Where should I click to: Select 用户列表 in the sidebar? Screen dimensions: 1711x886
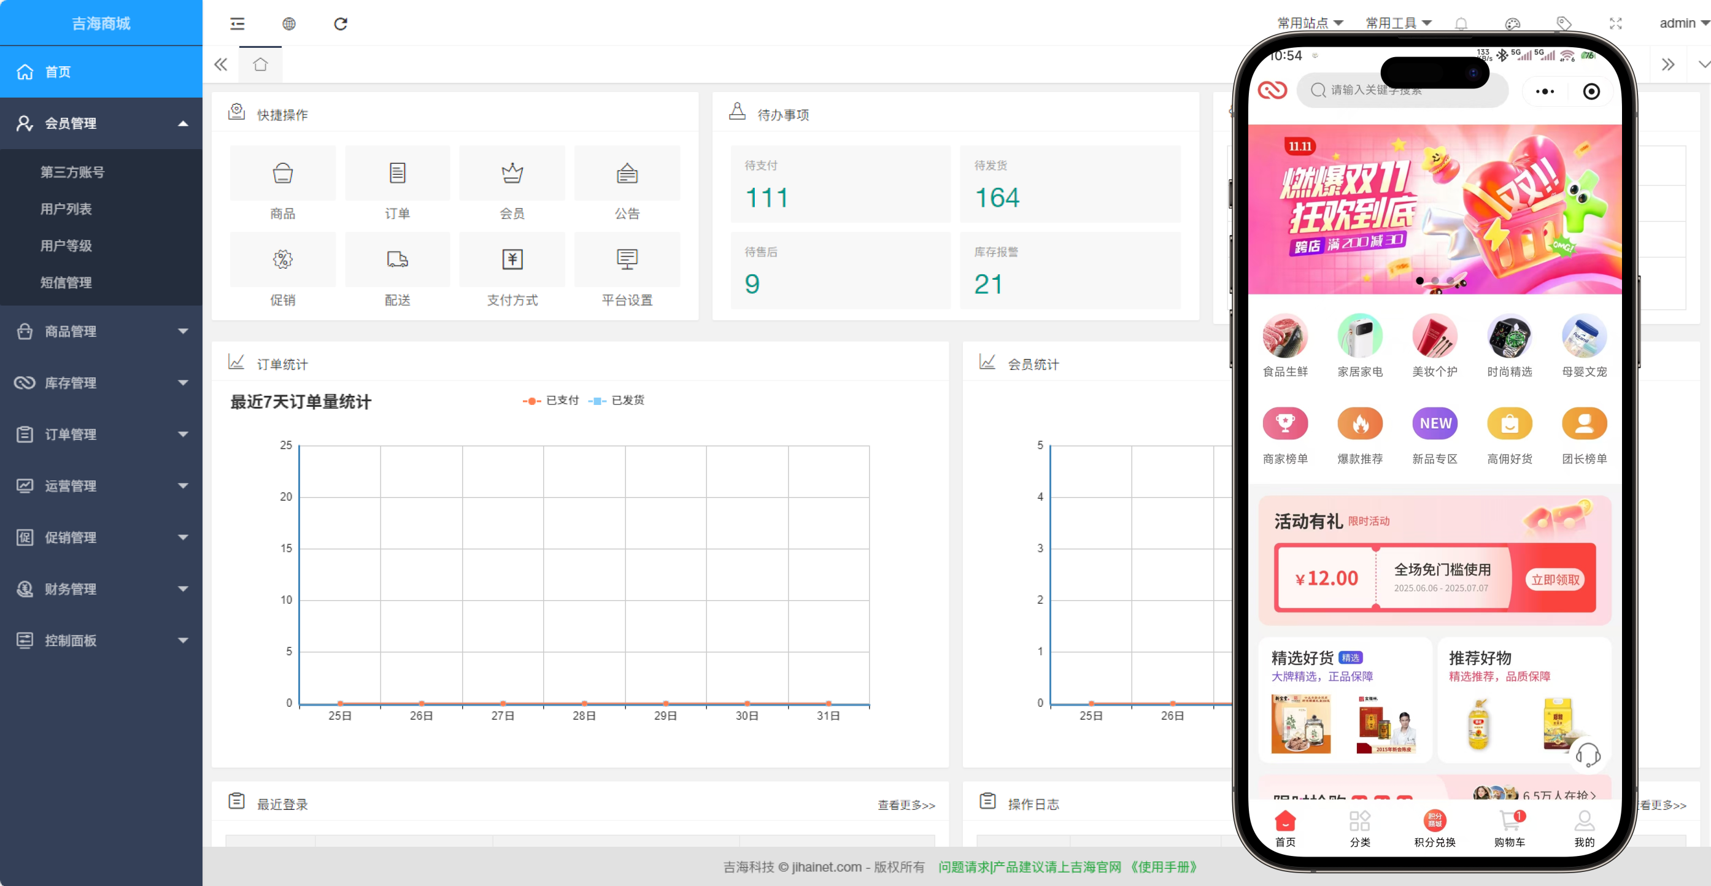[x=66, y=209]
